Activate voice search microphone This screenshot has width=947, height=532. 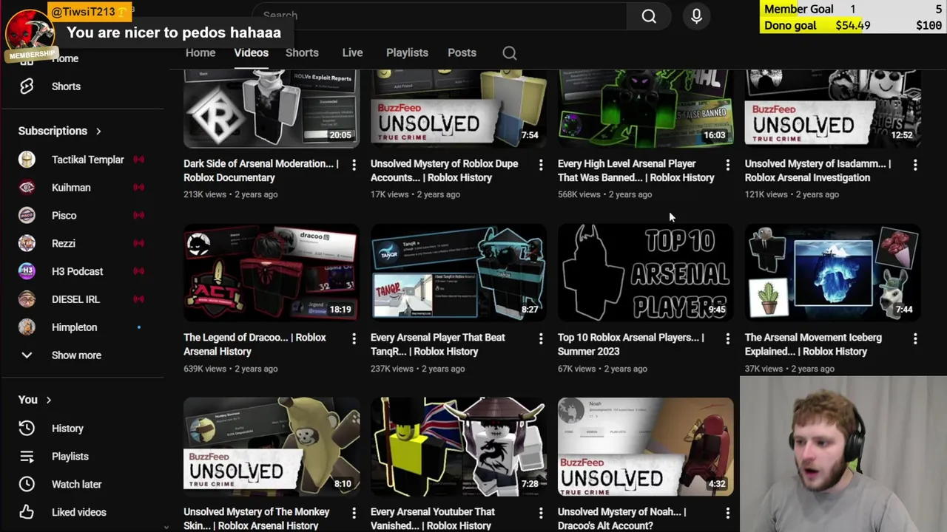696,16
